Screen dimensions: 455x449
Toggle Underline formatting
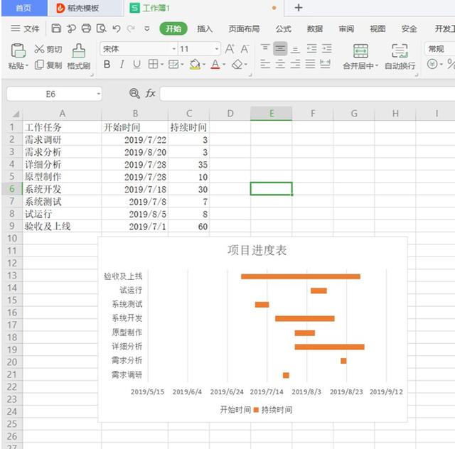136,64
